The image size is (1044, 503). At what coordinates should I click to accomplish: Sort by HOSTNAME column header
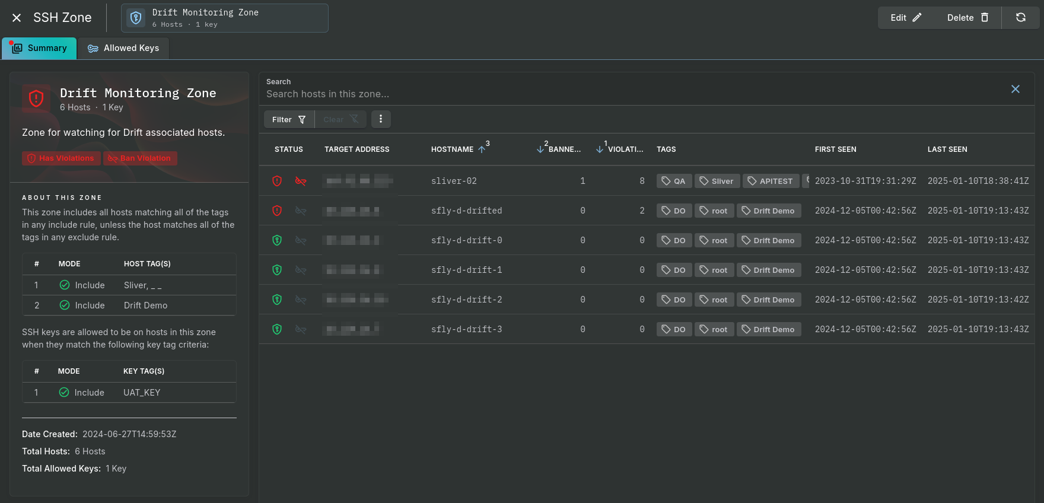[x=453, y=149]
